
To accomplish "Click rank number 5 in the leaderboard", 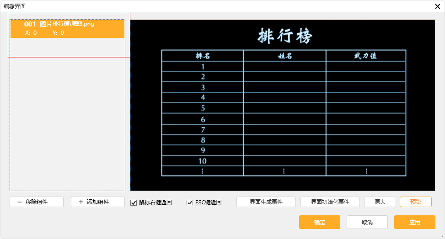I will [x=203, y=108].
